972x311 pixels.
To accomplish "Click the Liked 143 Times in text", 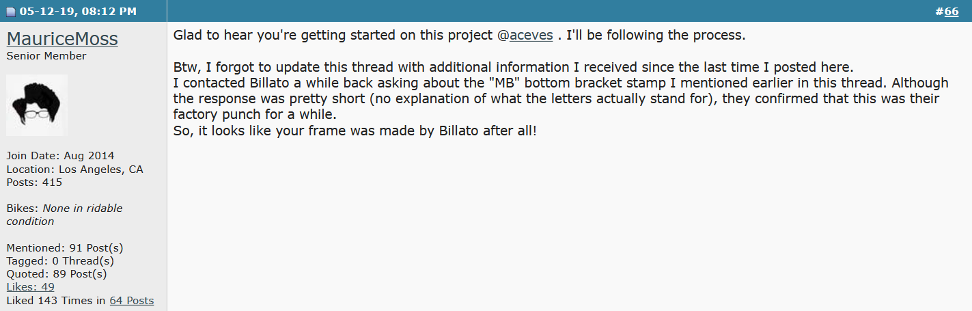I will [56, 300].
